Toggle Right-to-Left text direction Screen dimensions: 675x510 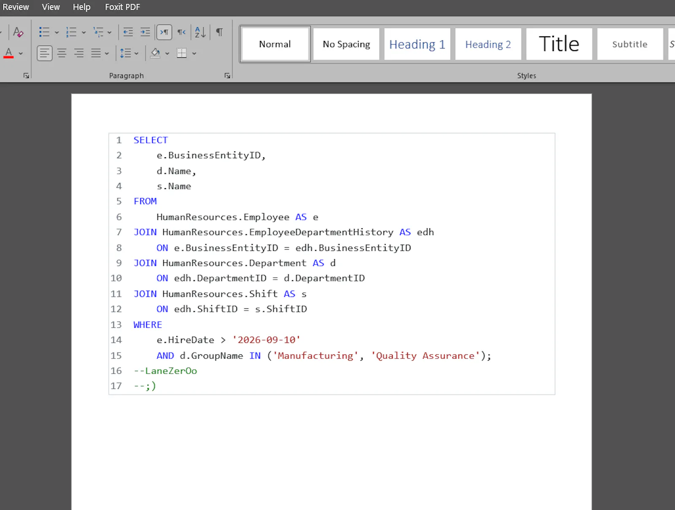[181, 32]
